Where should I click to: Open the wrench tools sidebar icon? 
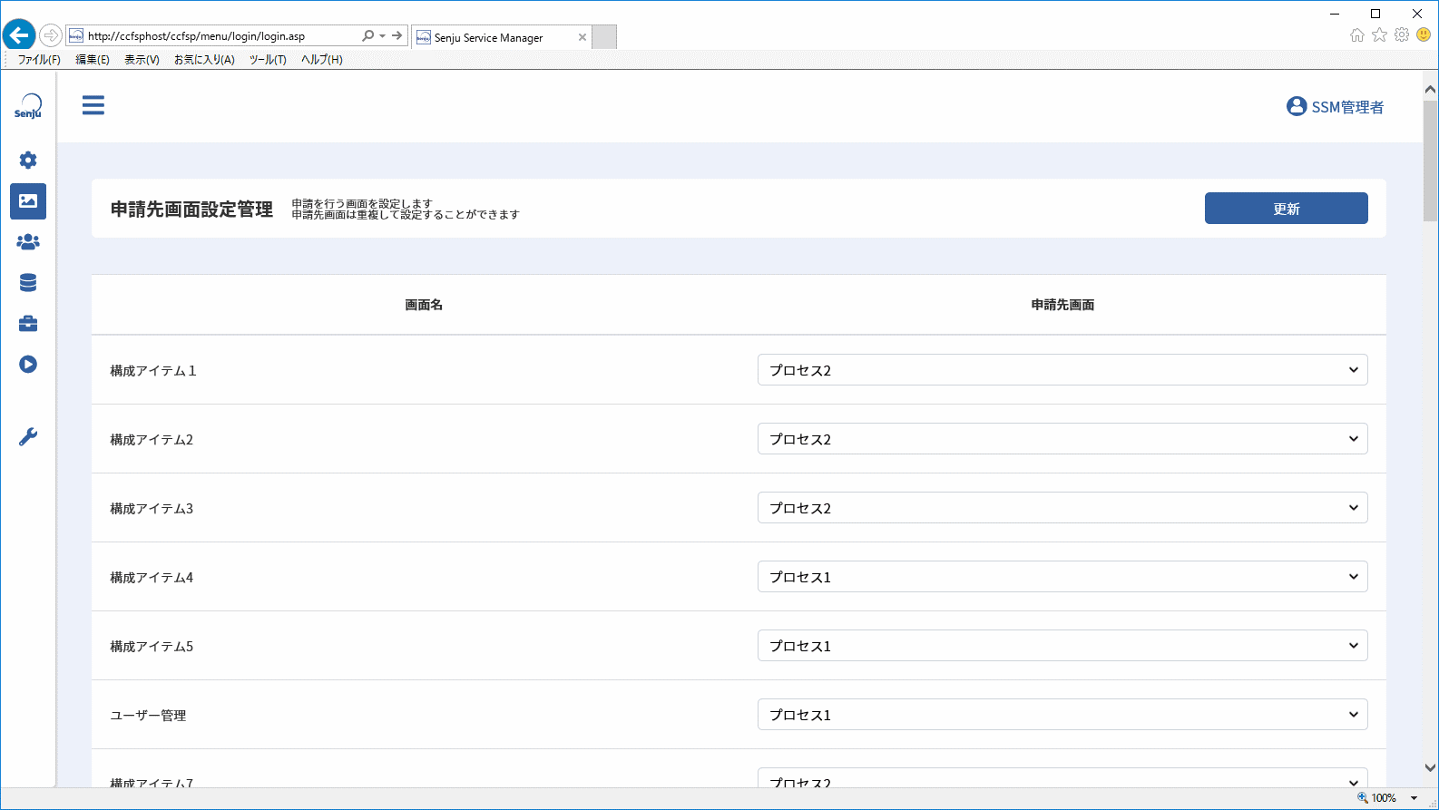point(28,437)
